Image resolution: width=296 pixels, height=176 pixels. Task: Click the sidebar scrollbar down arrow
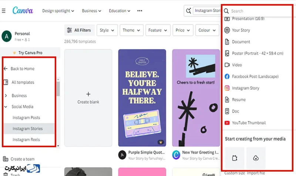(58, 146)
